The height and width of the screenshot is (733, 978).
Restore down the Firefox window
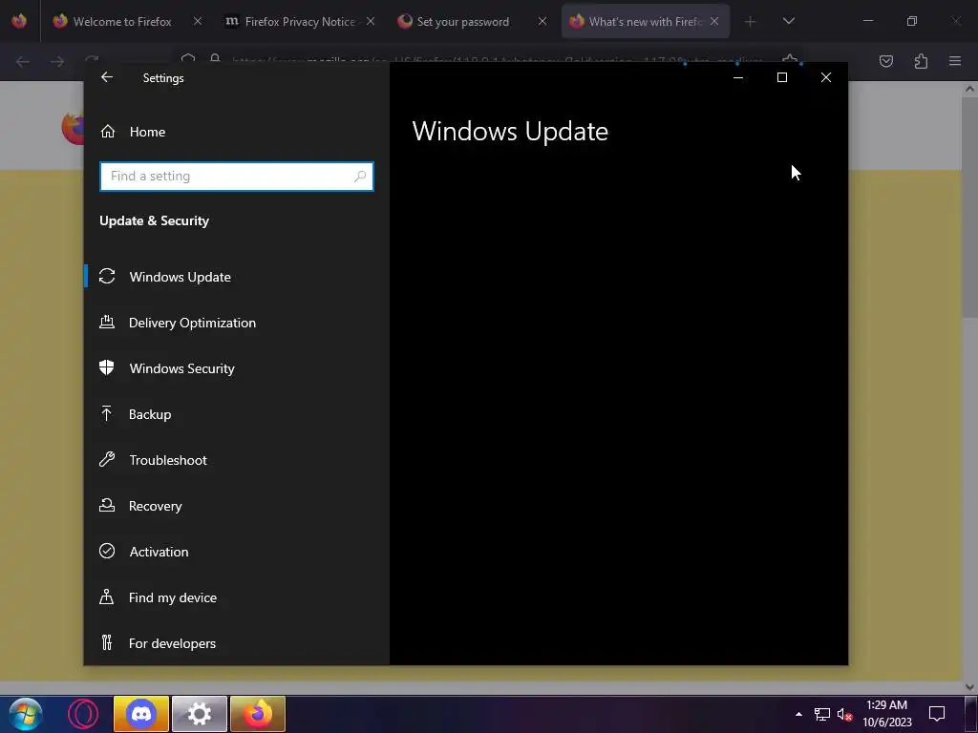pos(912,21)
